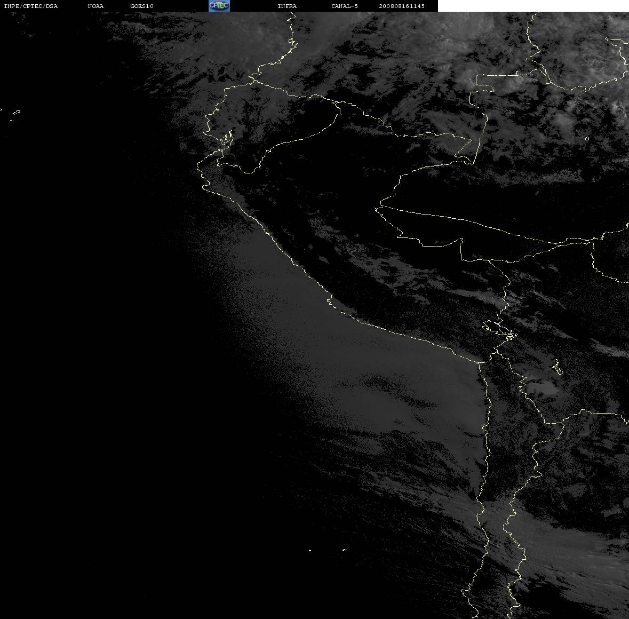Select the NOAA label in header
Screen dimensions: 629x619
point(95,6)
